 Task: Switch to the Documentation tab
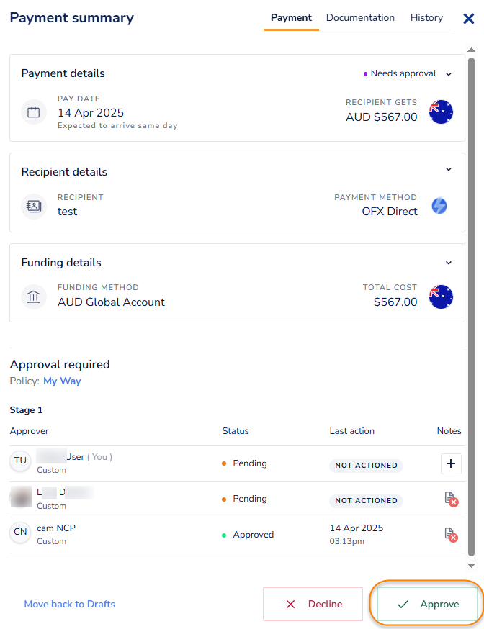tap(360, 18)
